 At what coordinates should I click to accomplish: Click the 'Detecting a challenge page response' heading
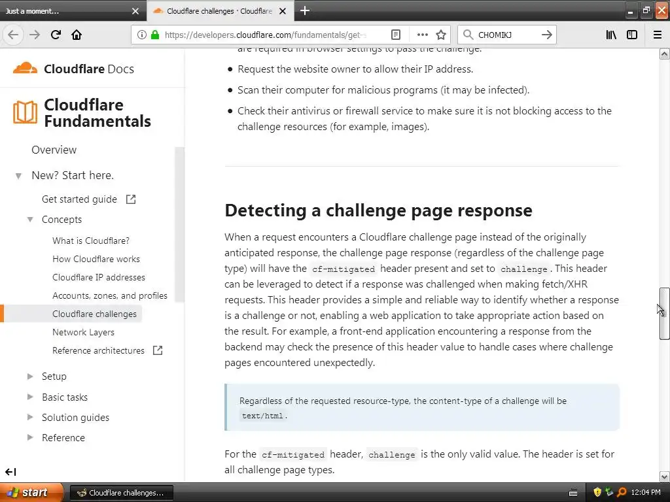click(378, 210)
